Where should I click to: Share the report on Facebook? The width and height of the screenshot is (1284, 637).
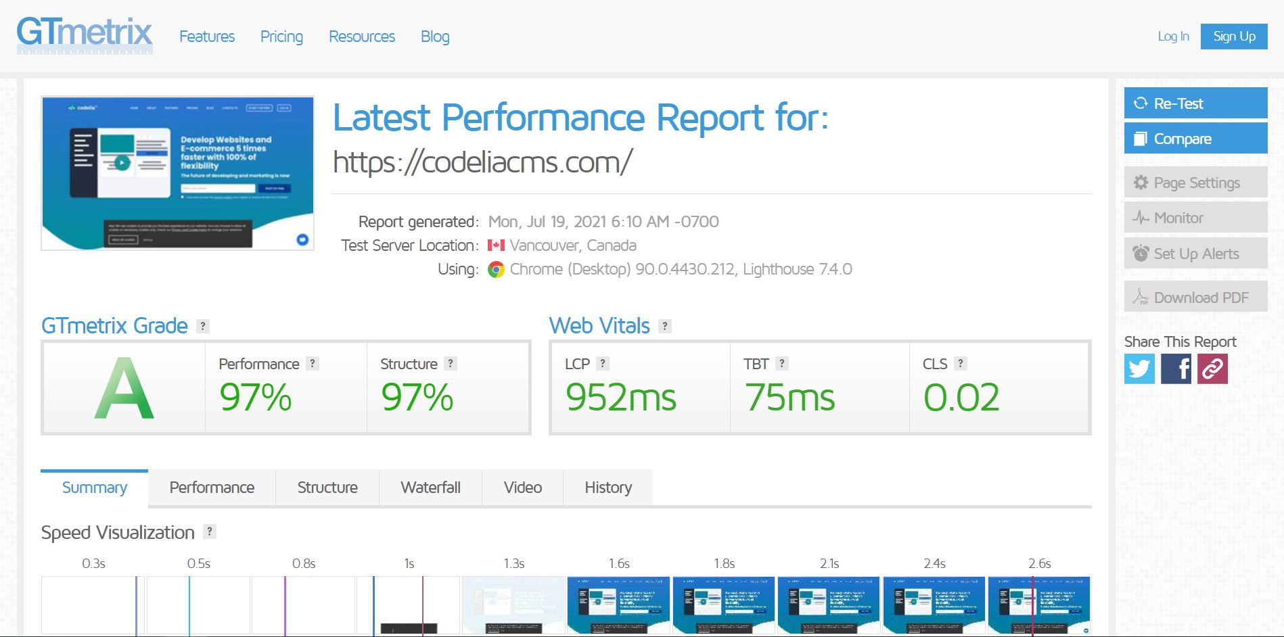point(1176,369)
